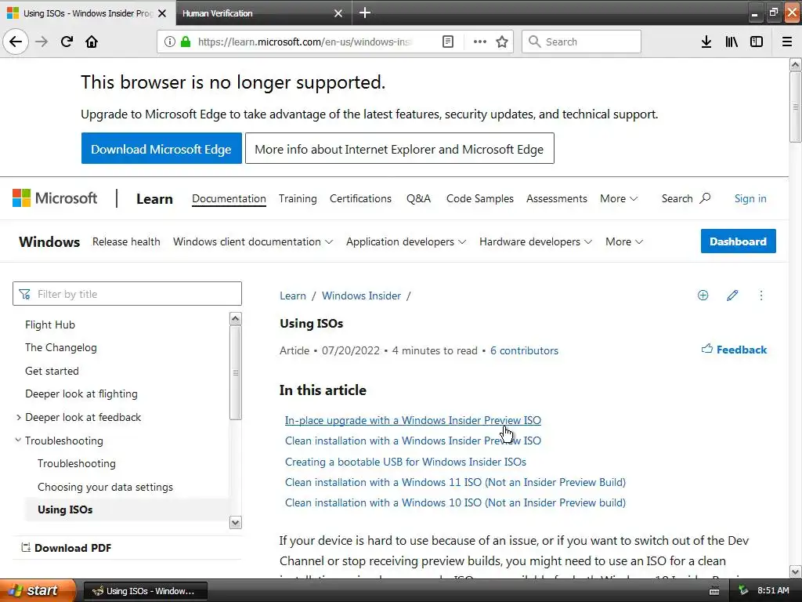Viewport: 802px width, 602px height.
Task: Select the Using ISOs taskbar window button
Action: pos(145,591)
